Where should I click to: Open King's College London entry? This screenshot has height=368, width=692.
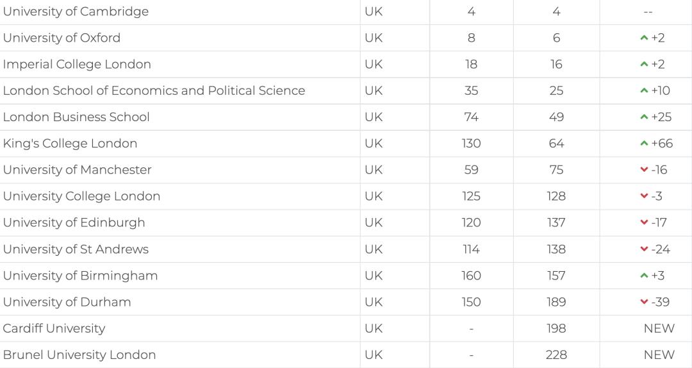tap(70, 143)
